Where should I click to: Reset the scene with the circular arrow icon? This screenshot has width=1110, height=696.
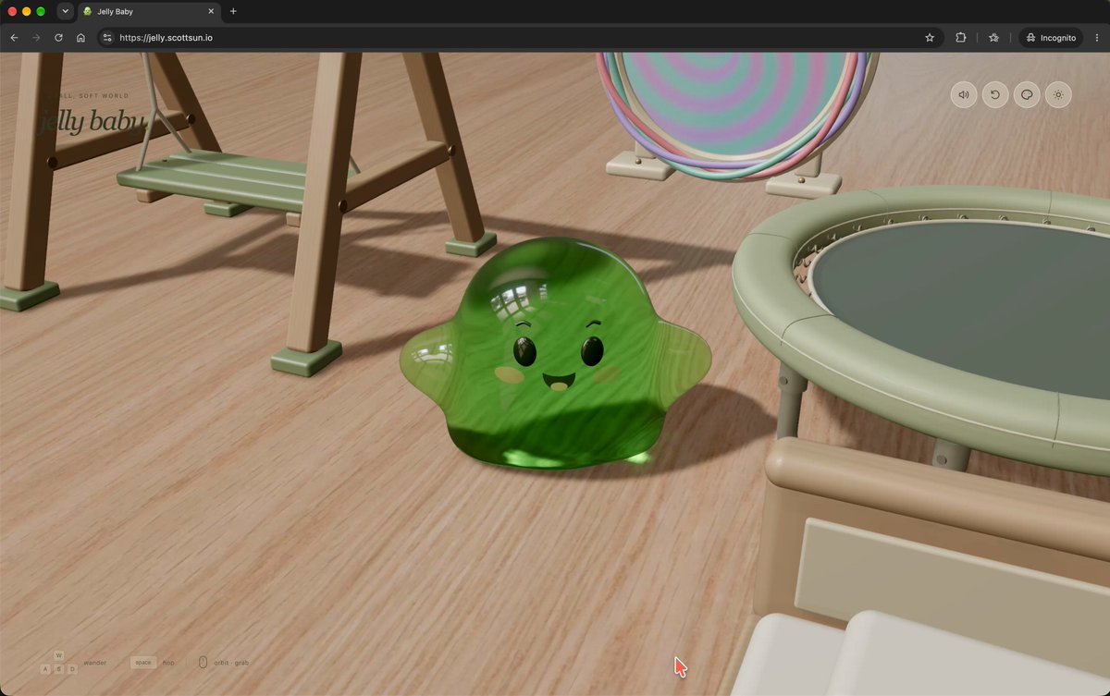pyautogui.click(x=995, y=94)
